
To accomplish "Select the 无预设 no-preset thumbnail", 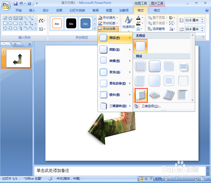I will point(140,46).
